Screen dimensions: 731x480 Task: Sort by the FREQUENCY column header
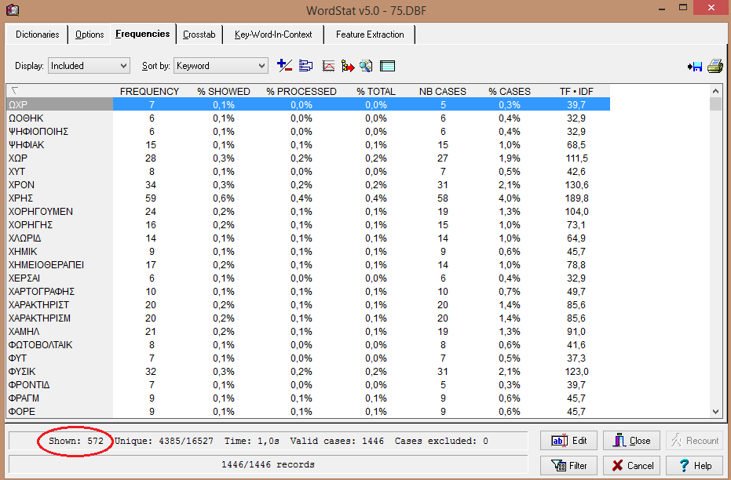pyautogui.click(x=149, y=91)
